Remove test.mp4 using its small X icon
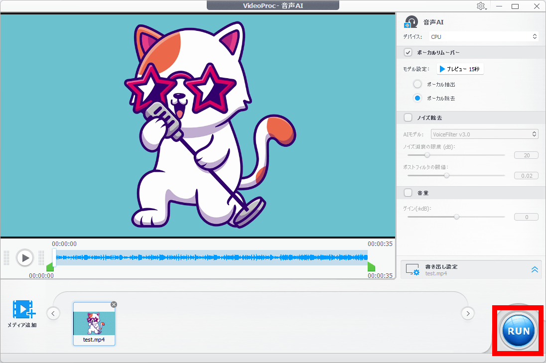This screenshot has width=546, height=363. pyautogui.click(x=114, y=304)
